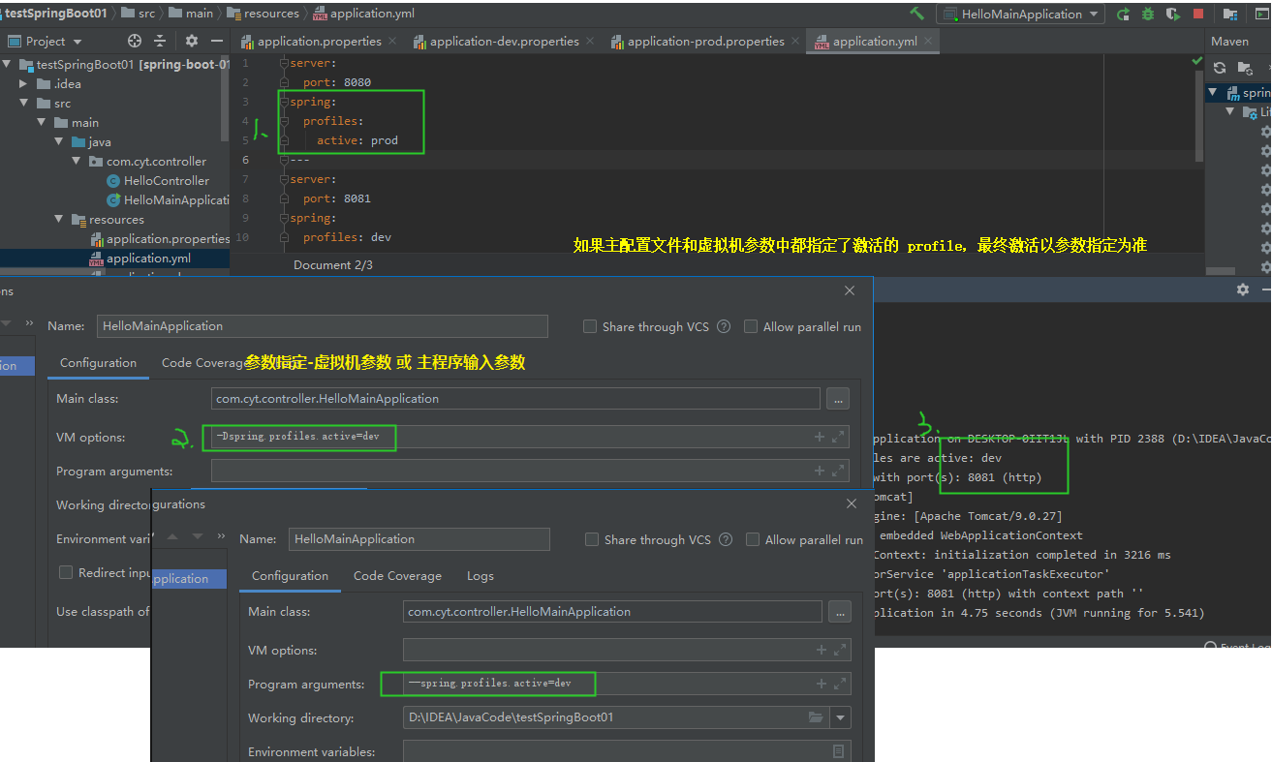Expand the .idea folder in the project tree

click(24, 83)
